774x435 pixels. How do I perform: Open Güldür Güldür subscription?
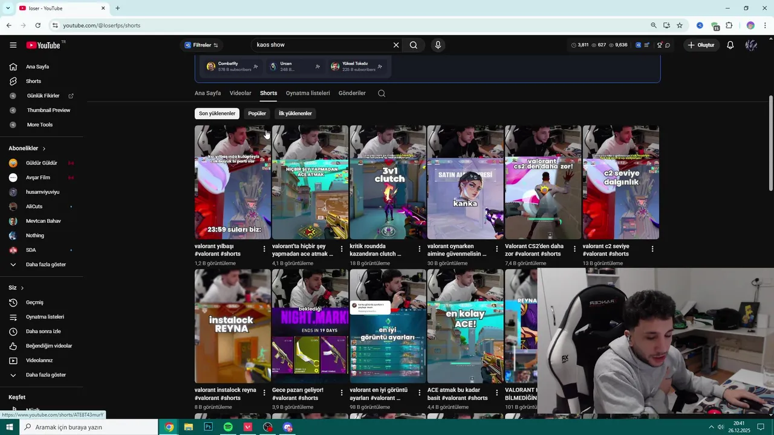42,163
